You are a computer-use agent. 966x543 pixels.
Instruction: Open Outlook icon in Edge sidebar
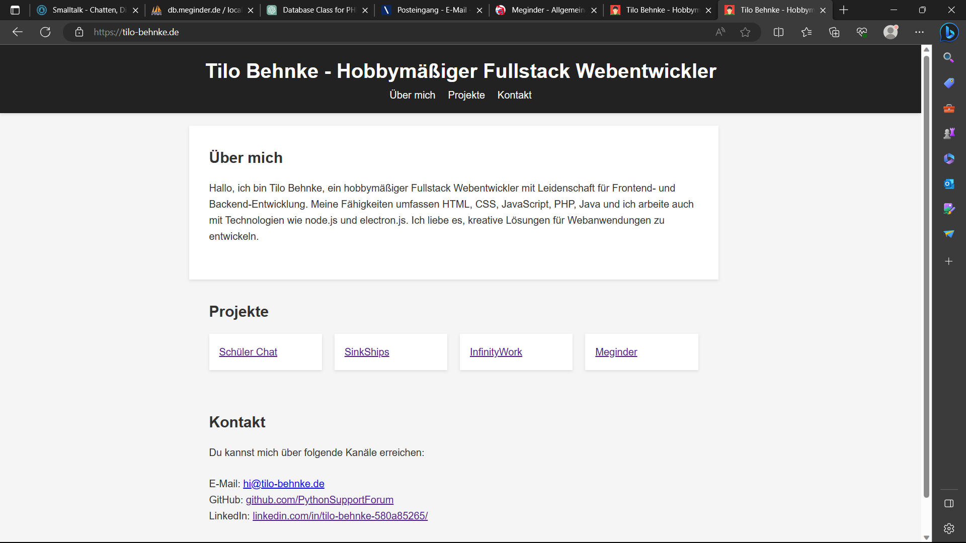tap(949, 184)
